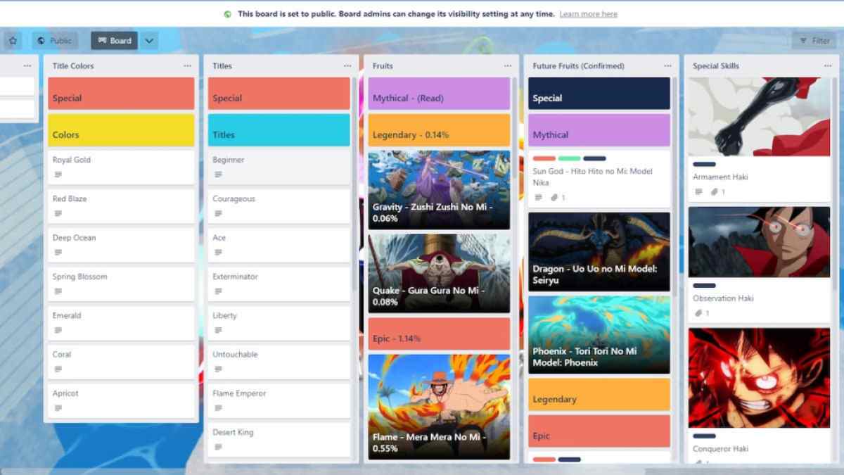Star this board with the star icon
The width and height of the screenshot is (844, 475).
[13, 41]
